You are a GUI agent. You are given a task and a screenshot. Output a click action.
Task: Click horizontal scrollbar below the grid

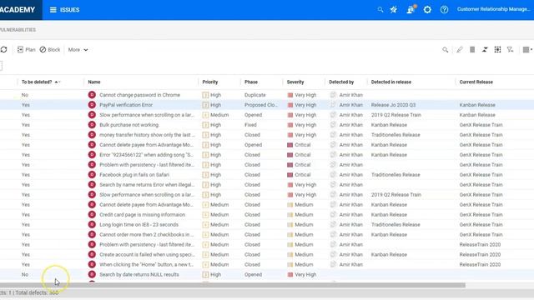pyautogui.click(x=233, y=285)
